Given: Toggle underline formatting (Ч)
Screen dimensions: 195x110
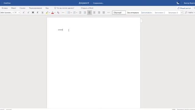Looking at the screenshot, I should point(42,13).
